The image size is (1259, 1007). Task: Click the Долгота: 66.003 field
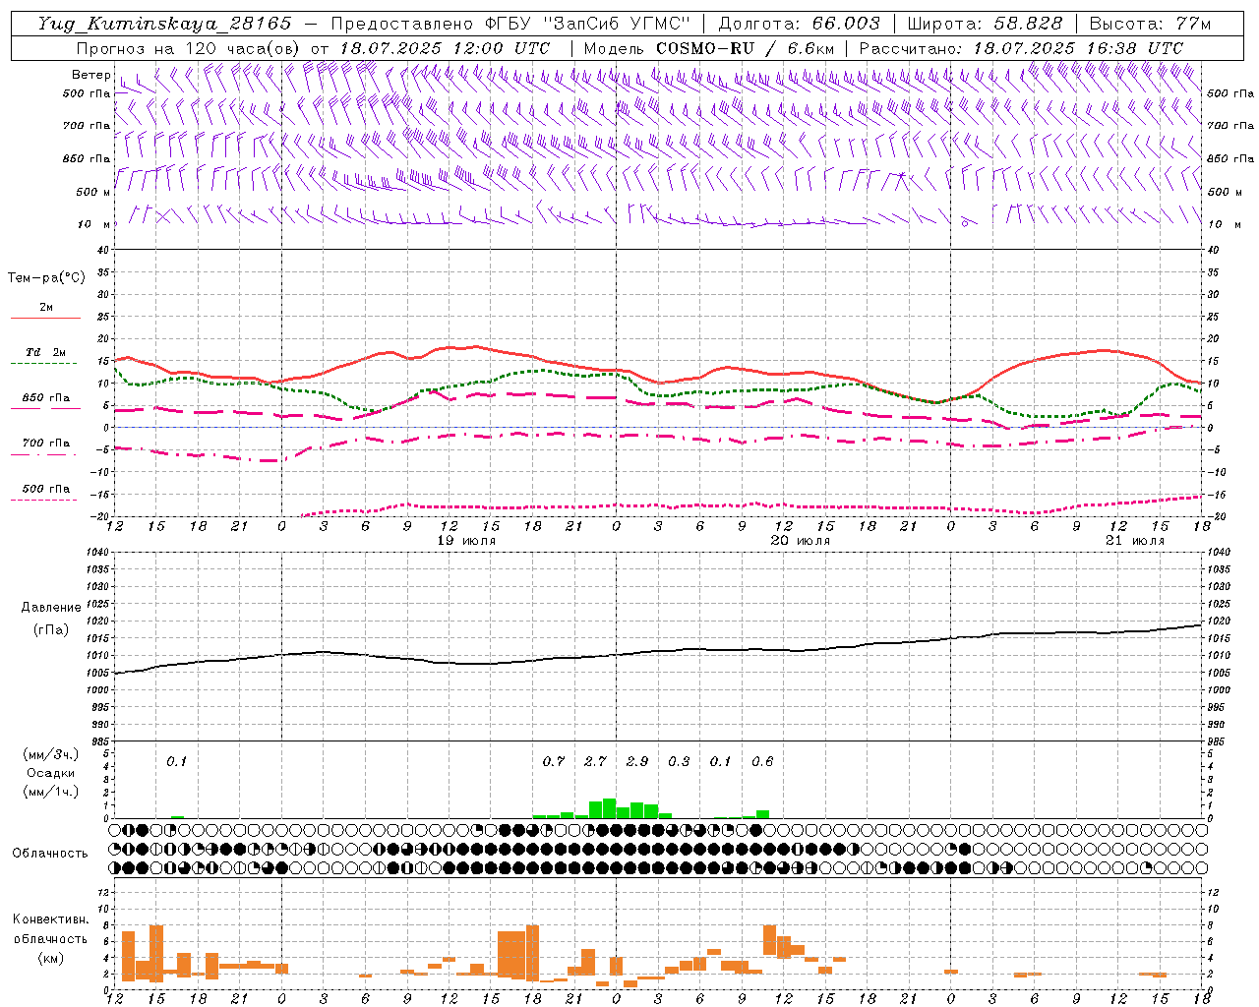point(799,24)
